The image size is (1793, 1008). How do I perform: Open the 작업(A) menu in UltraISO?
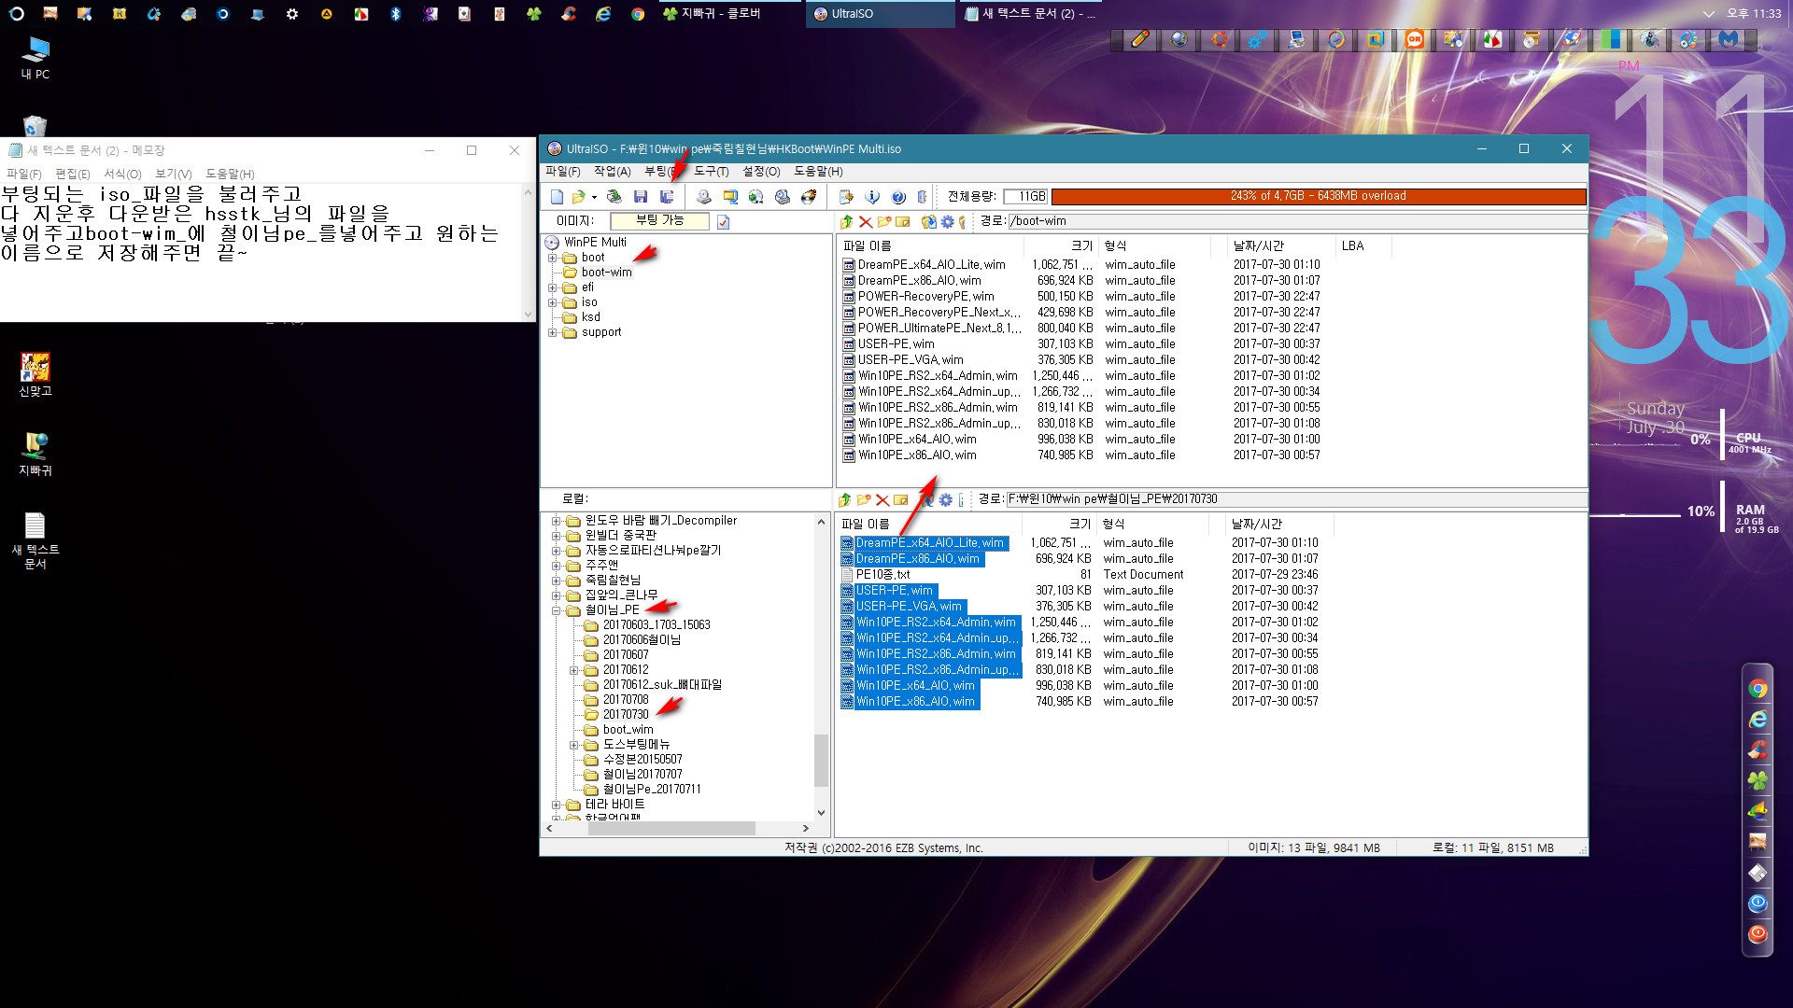[x=613, y=172]
